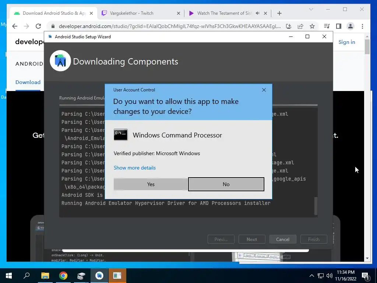Open Show more details link
Screen dimensions: 377x283
(135, 168)
